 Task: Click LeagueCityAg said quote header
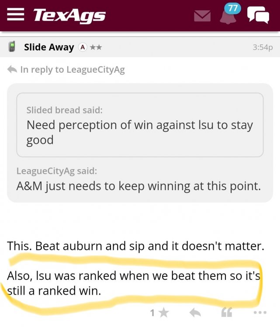click(56, 171)
